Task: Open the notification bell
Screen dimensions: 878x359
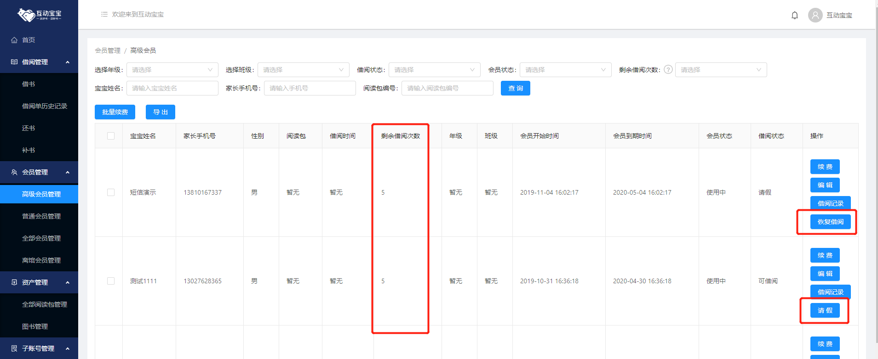Action: (x=795, y=15)
